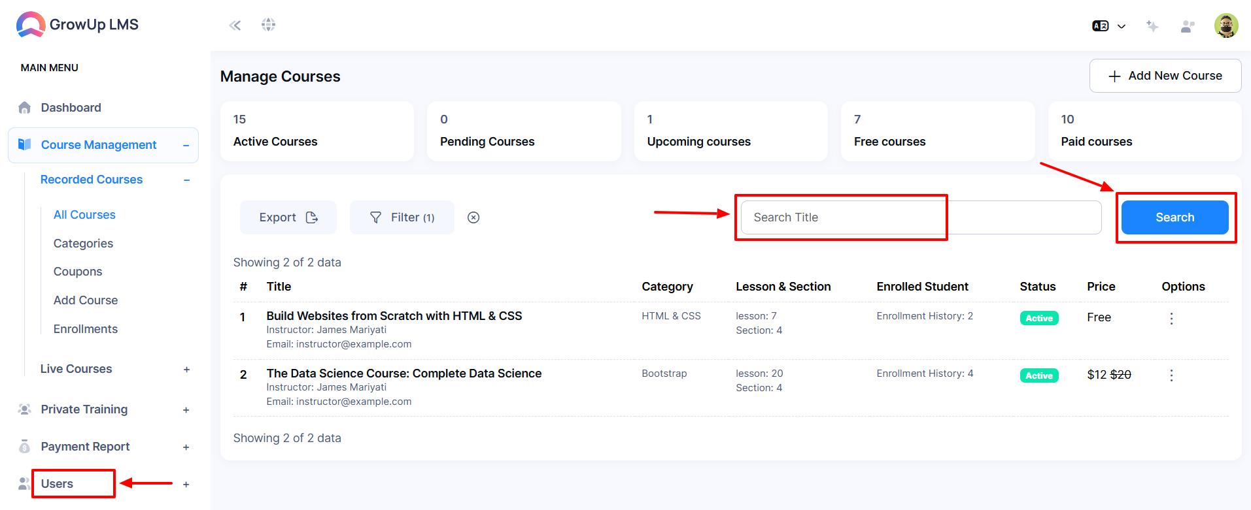The height and width of the screenshot is (510, 1251).
Task: Open options menu for HTML & CSS course
Action: tap(1171, 318)
